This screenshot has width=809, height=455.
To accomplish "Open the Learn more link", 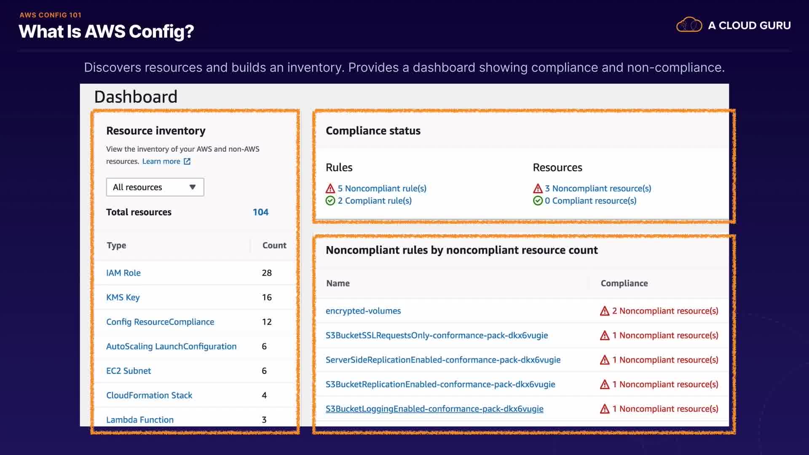I will (161, 161).
